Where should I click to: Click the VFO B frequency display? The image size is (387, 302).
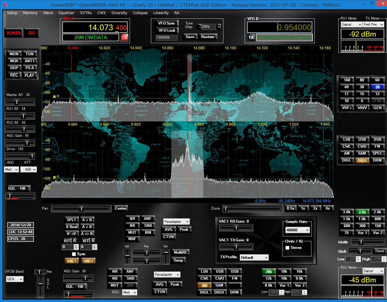point(279,27)
